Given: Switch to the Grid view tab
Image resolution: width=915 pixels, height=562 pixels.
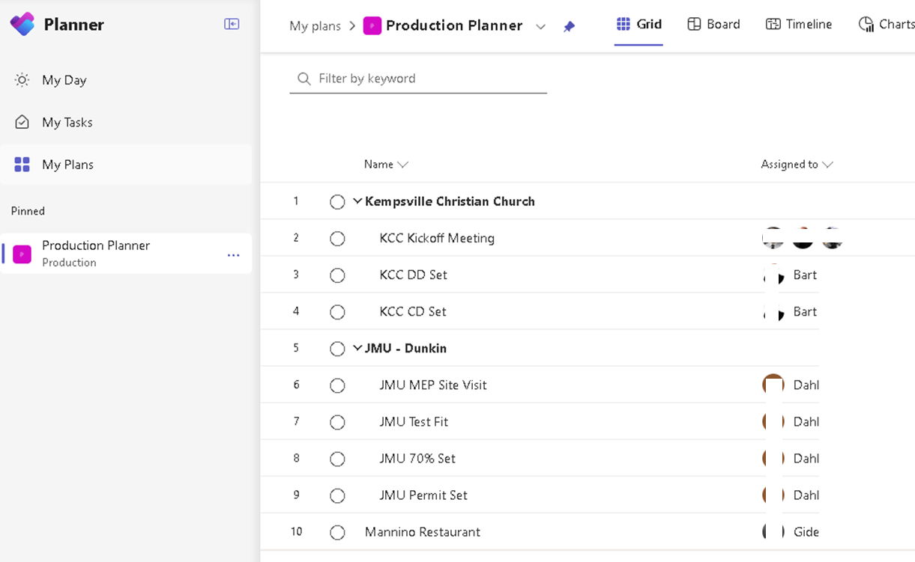Looking at the screenshot, I should pyautogui.click(x=638, y=25).
